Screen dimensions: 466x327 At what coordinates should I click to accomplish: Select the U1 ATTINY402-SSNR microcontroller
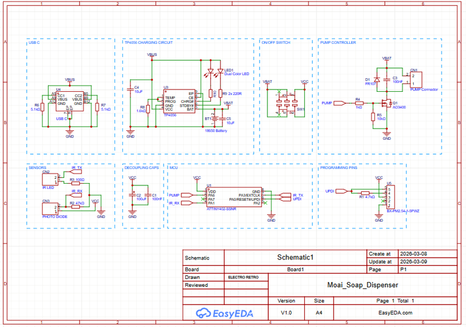click(234, 197)
